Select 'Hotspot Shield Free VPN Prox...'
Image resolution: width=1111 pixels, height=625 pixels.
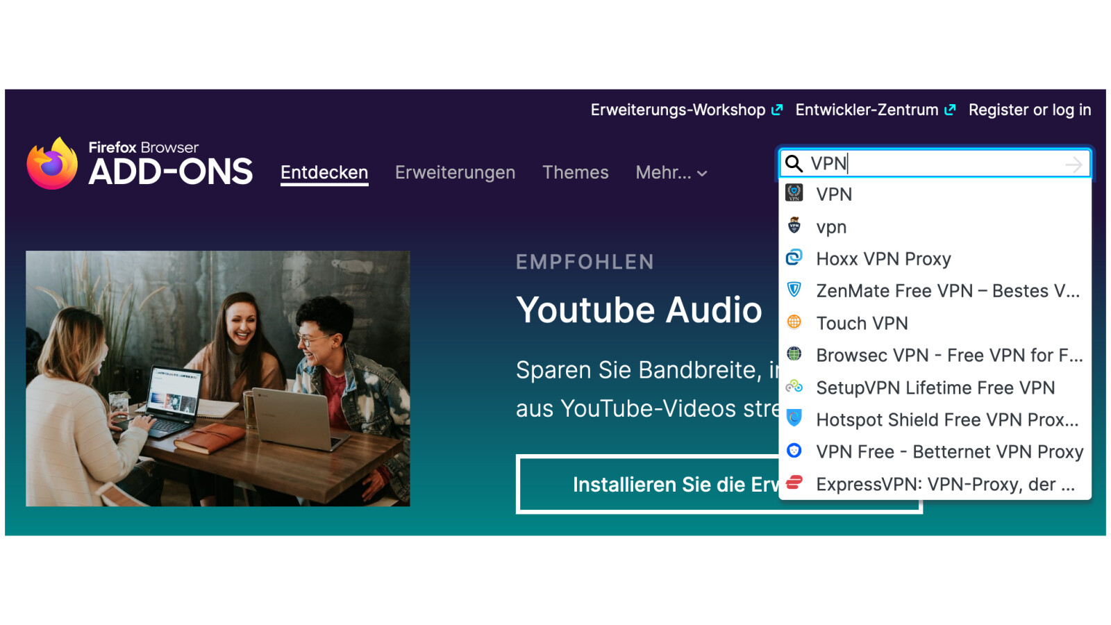click(935, 419)
